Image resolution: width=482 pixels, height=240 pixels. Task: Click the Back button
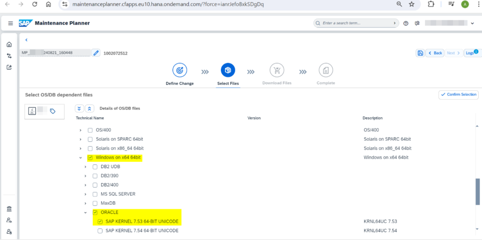[434, 53]
